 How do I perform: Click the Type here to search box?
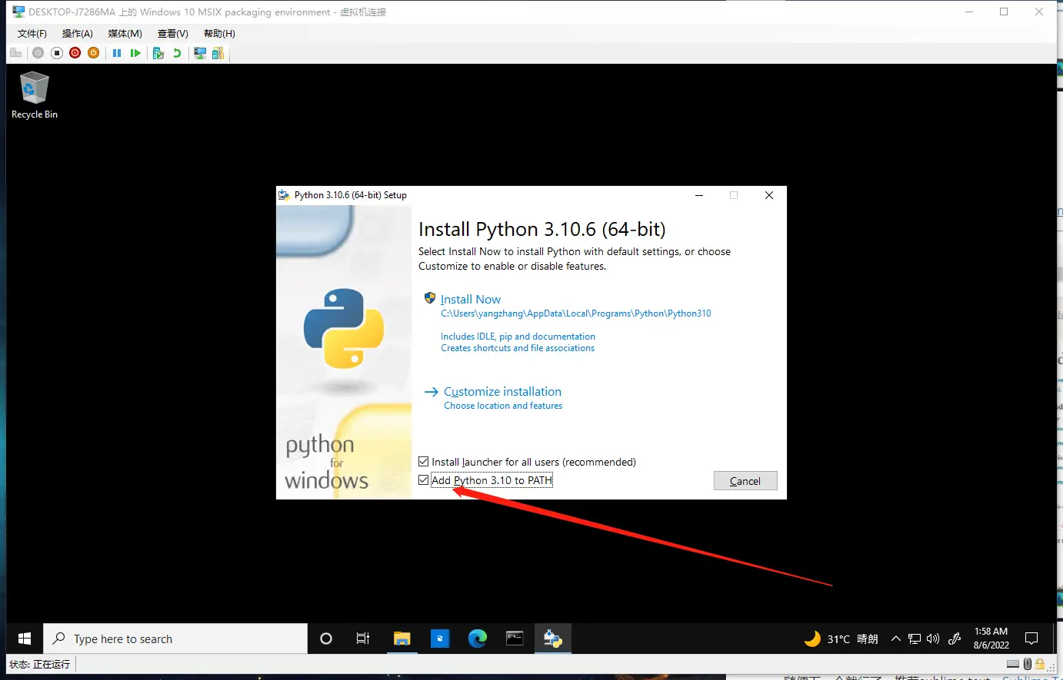pyautogui.click(x=175, y=639)
